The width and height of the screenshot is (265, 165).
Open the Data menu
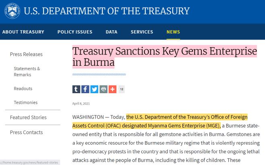pos(112,32)
